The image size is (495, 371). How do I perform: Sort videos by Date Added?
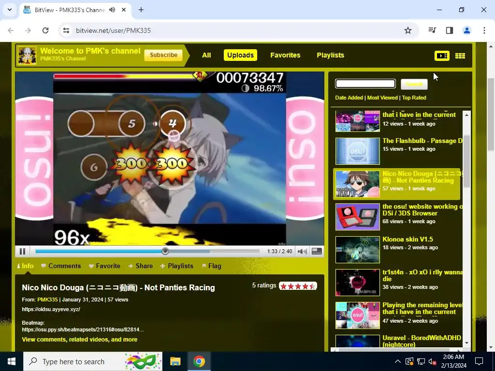pos(349,98)
